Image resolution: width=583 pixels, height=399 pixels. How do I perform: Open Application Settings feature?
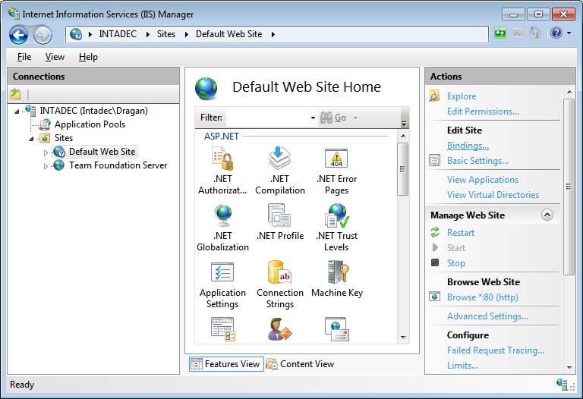(x=222, y=284)
